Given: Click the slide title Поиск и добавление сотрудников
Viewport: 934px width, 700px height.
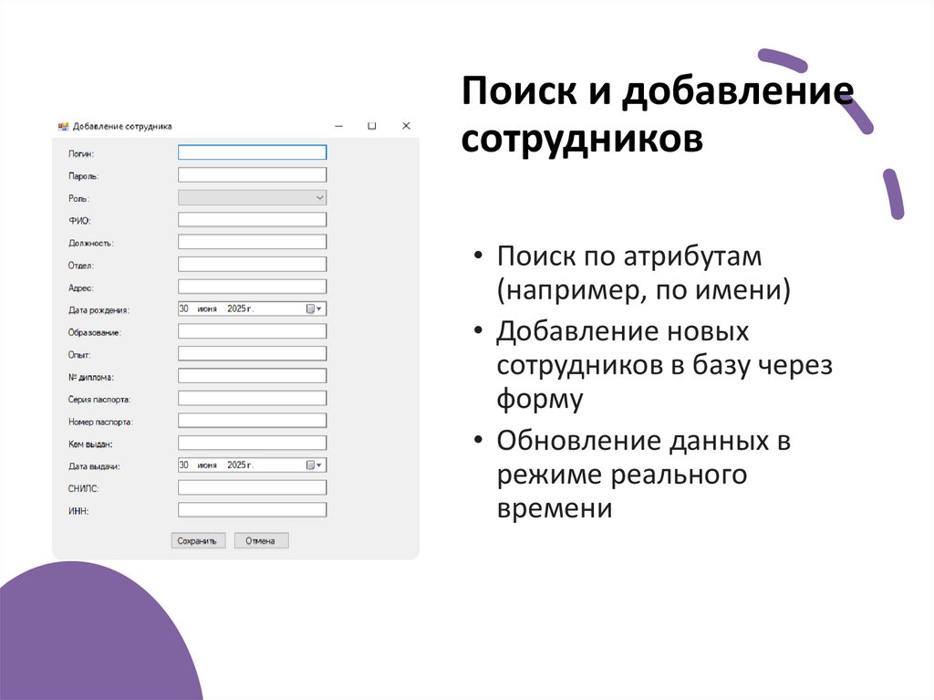Looking at the screenshot, I should 658,114.
